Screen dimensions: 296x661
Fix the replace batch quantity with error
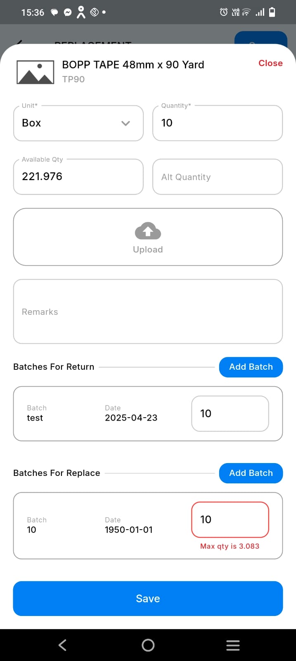(230, 520)
